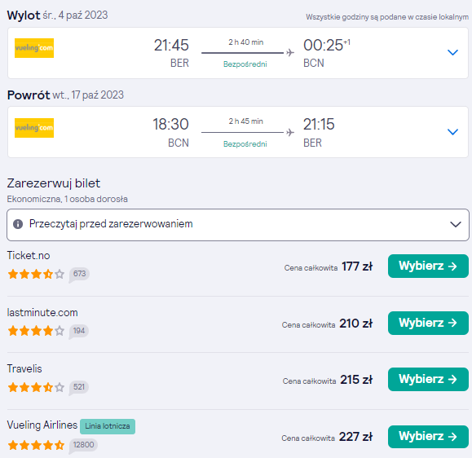Expand the outbound flight details chevron
The image size is (472, 458).
[x=452, y=53]
